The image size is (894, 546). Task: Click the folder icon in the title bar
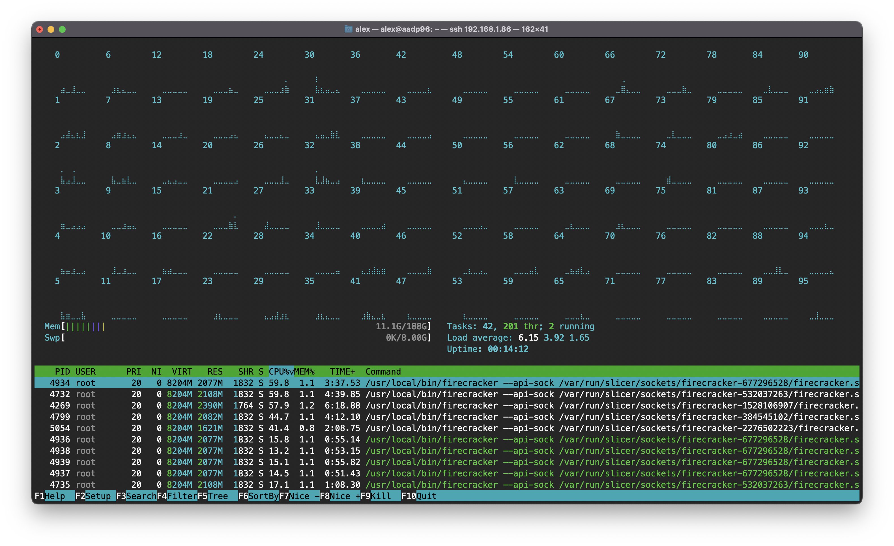pos(348,29)
